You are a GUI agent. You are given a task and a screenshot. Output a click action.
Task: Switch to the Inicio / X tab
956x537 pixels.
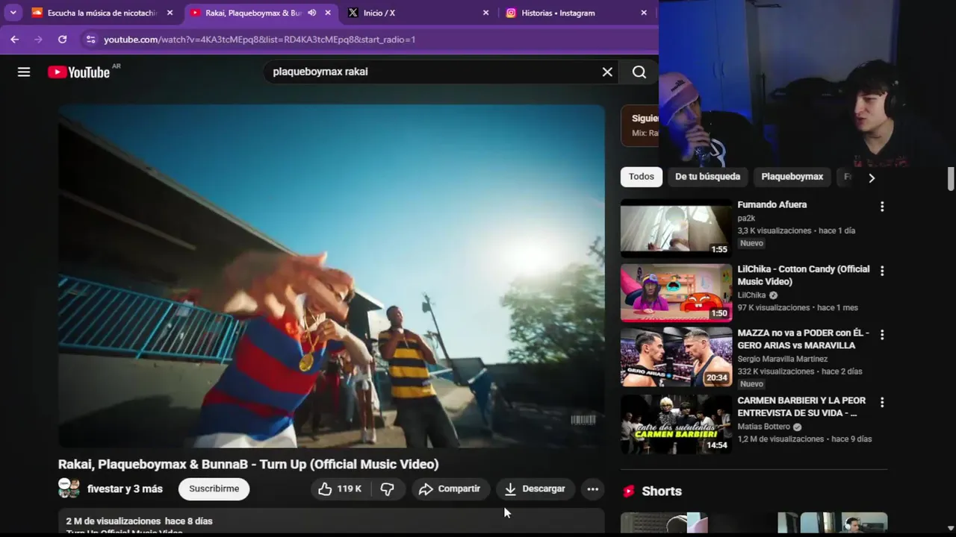[x=418, y=13]
